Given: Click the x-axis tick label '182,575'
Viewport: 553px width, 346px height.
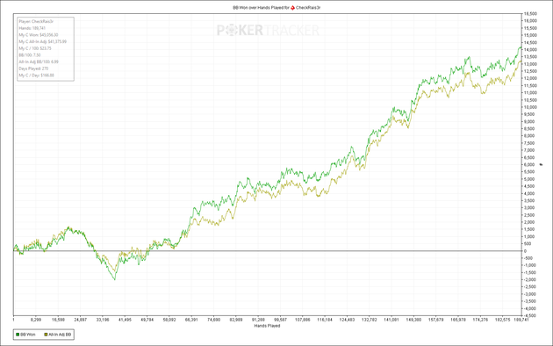Looking at the screenshot, I should point(503,320).
